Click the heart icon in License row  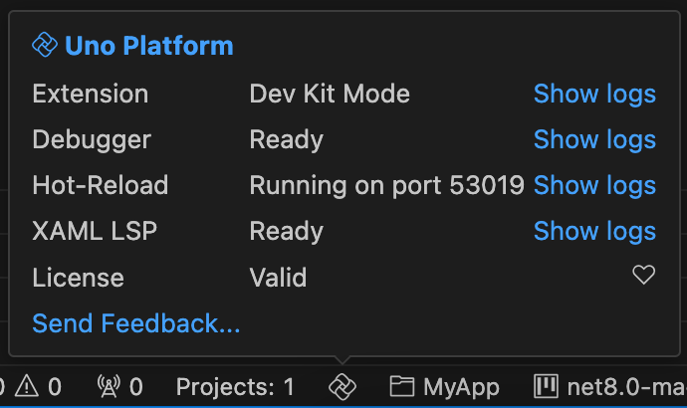[643, 275]
